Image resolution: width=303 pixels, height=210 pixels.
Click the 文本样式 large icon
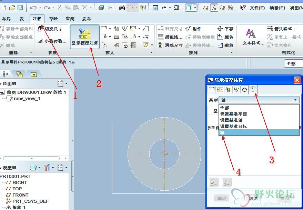point(251,33)
